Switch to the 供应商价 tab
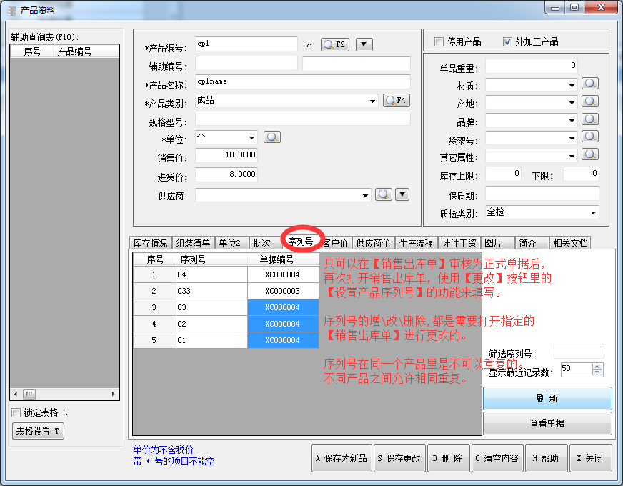623x486 pixels. 374,243
